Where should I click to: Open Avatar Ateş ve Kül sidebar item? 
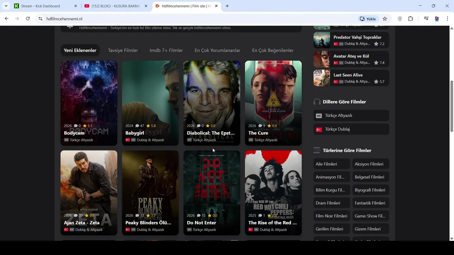[351, 59]
